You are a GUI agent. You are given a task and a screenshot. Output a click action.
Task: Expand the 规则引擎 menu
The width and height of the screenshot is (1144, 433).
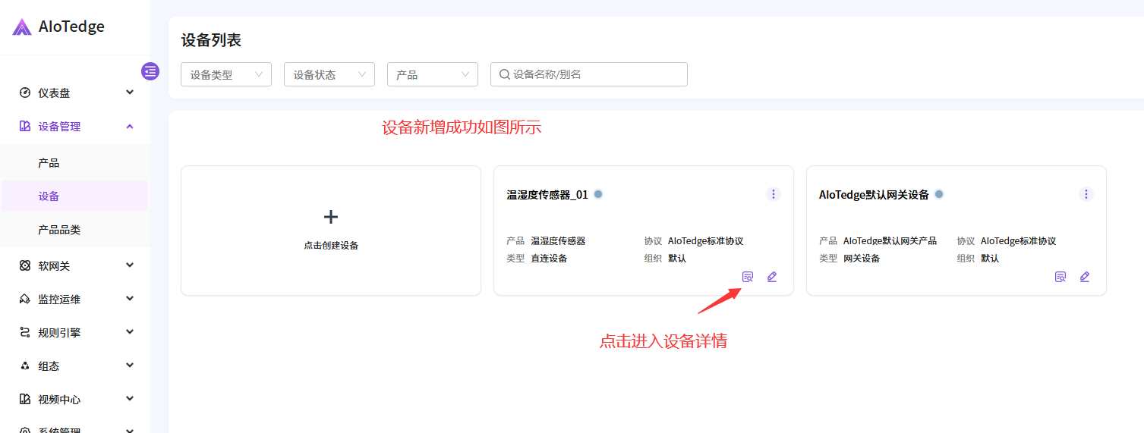coord(76,332)
